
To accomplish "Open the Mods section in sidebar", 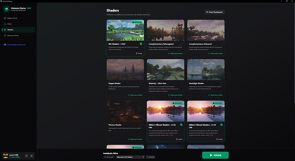I will (x=18, y=24).
